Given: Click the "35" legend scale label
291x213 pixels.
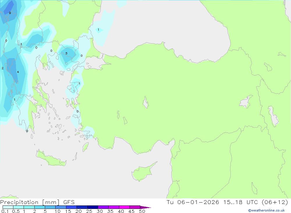Looking at the screenshot, I should click(x=110, y=211).
